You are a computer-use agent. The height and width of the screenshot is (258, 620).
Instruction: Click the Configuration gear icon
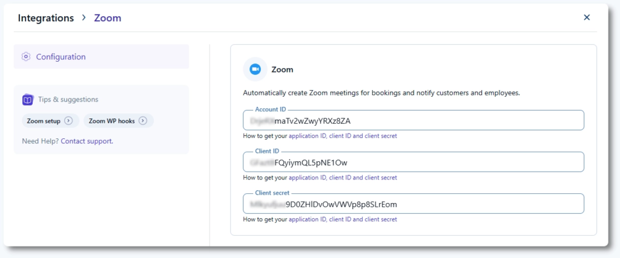click(25, 57)
